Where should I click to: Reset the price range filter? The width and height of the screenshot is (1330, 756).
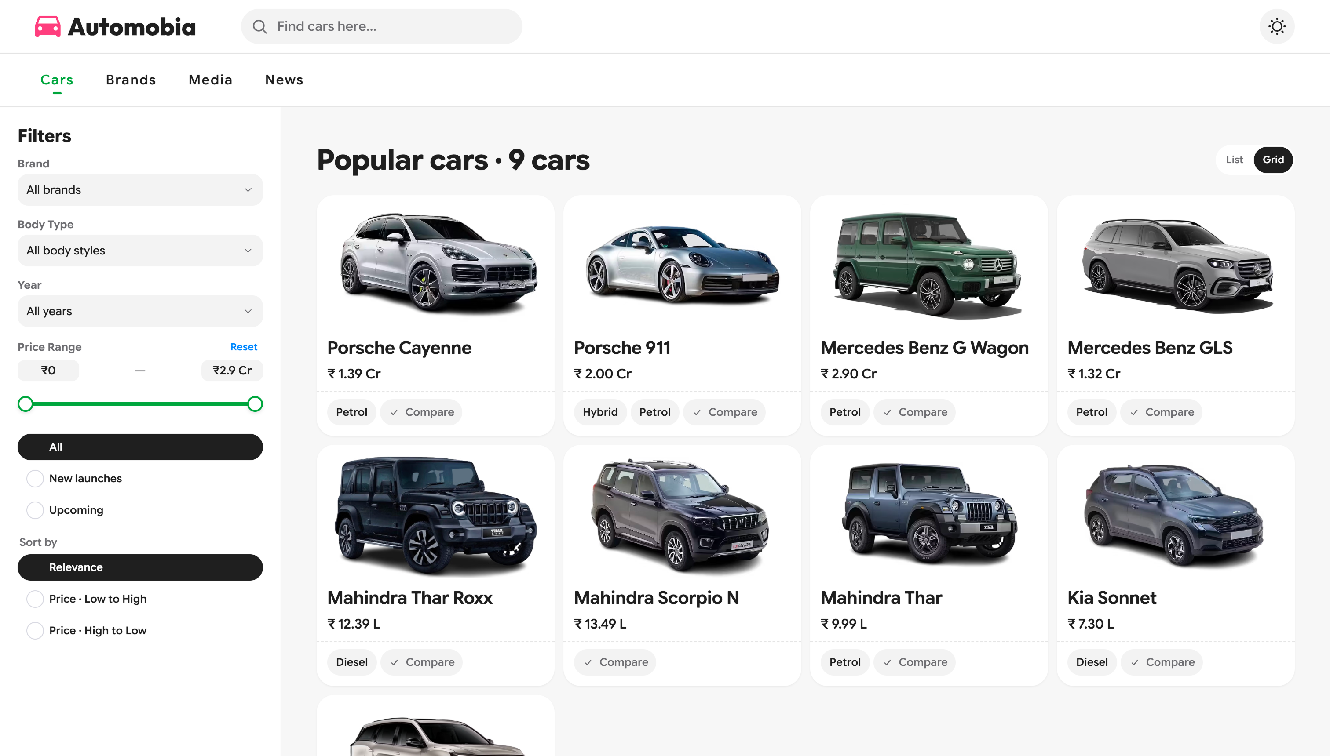(244, 346)
